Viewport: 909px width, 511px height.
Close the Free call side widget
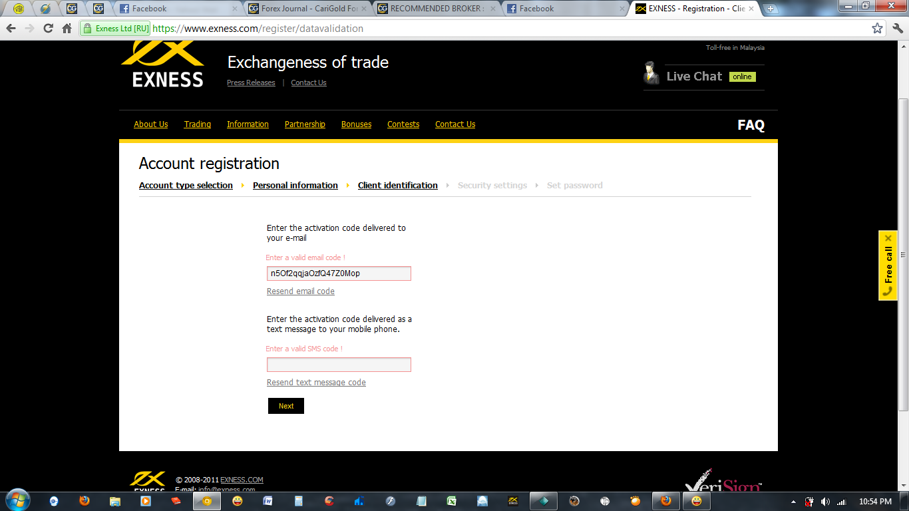(888, 238)
